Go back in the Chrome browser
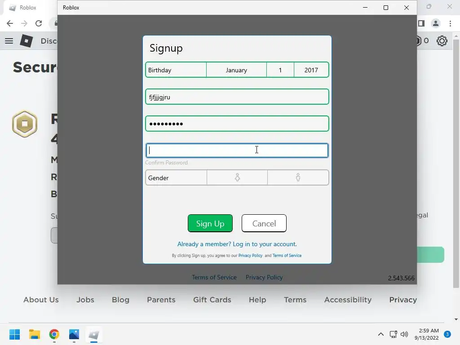The width and height of the screenshot is (460, 345). coord(10,23)
